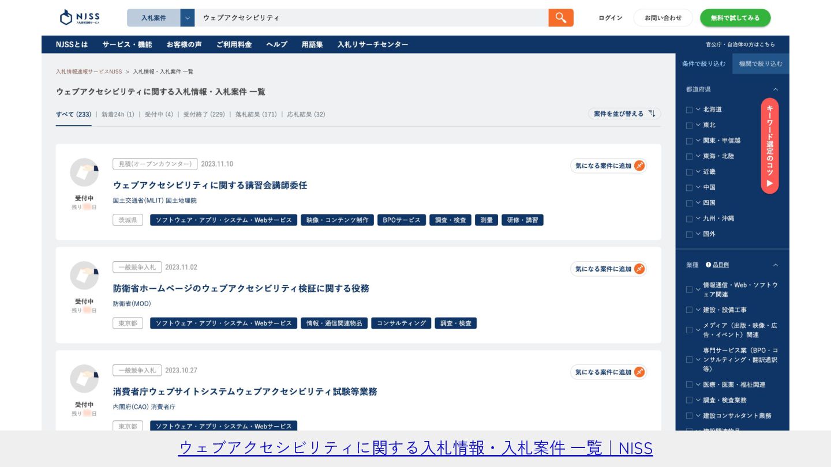
Task: Click the 無料で試してみる button
Action: (735, 18)
